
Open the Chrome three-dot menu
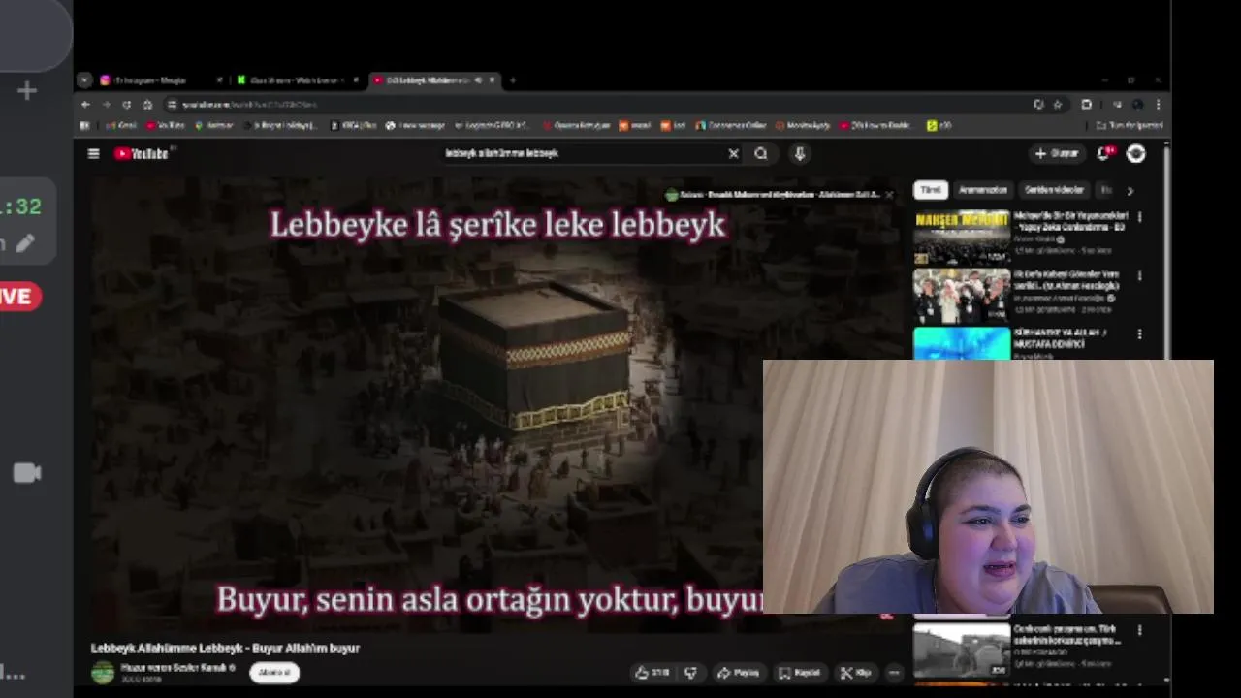coord(1158,105)
